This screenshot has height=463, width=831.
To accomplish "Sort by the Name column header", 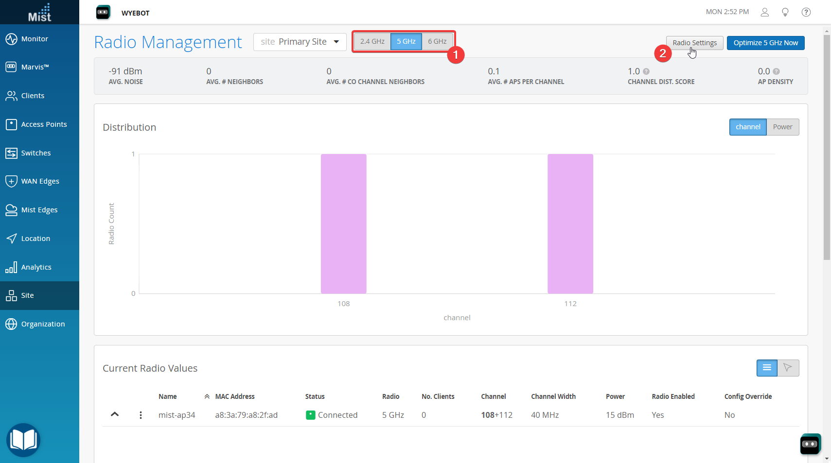I will 168,396.
